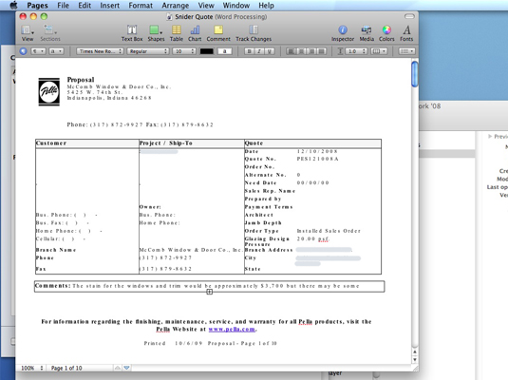Go to next page arrow
This screenshot has width=508, height=380.
click(x=126, y=368)
